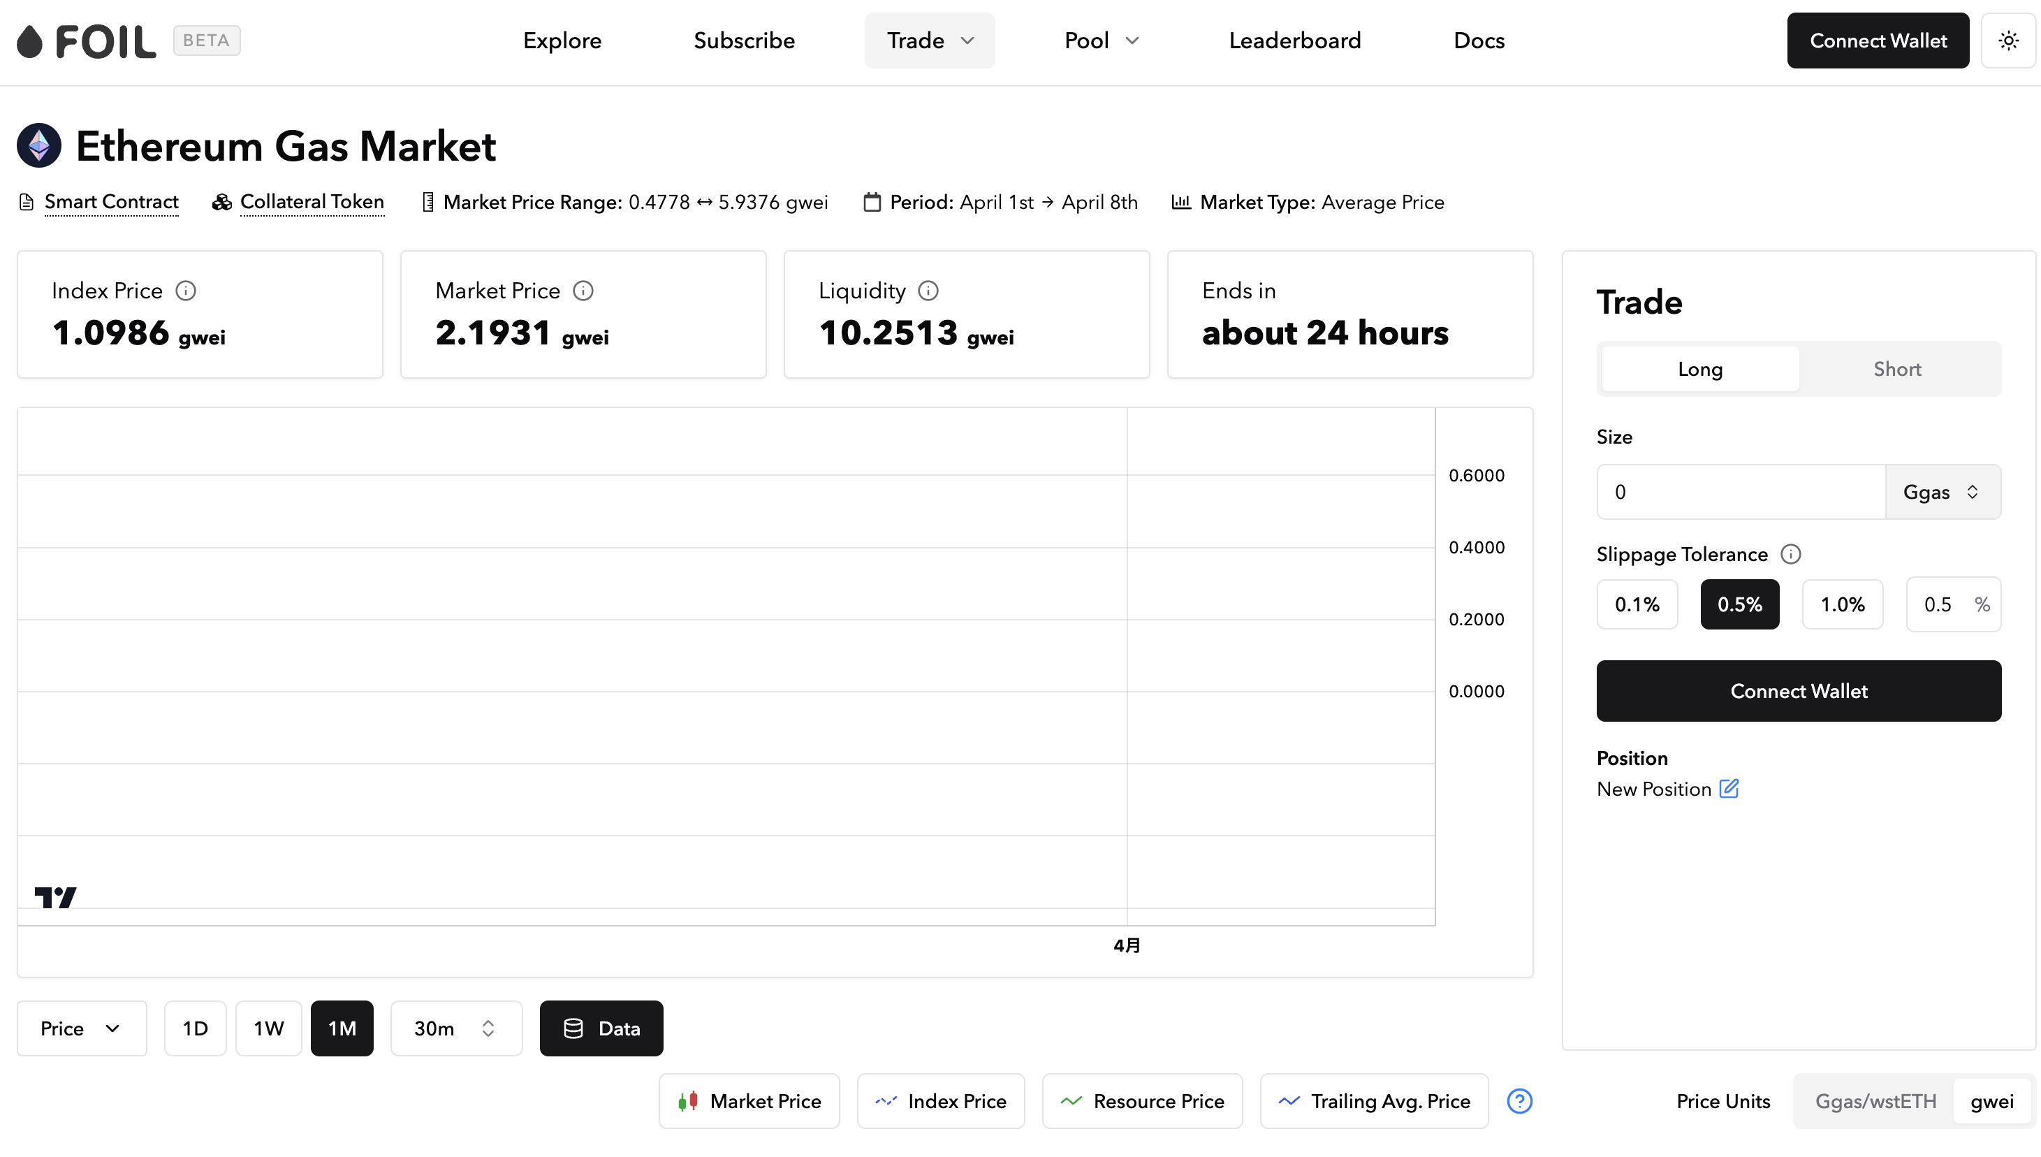Toggle light/dark theme sun icon
The width and height of the screenshot is (2041, 1157).
tap(2007, 41)
